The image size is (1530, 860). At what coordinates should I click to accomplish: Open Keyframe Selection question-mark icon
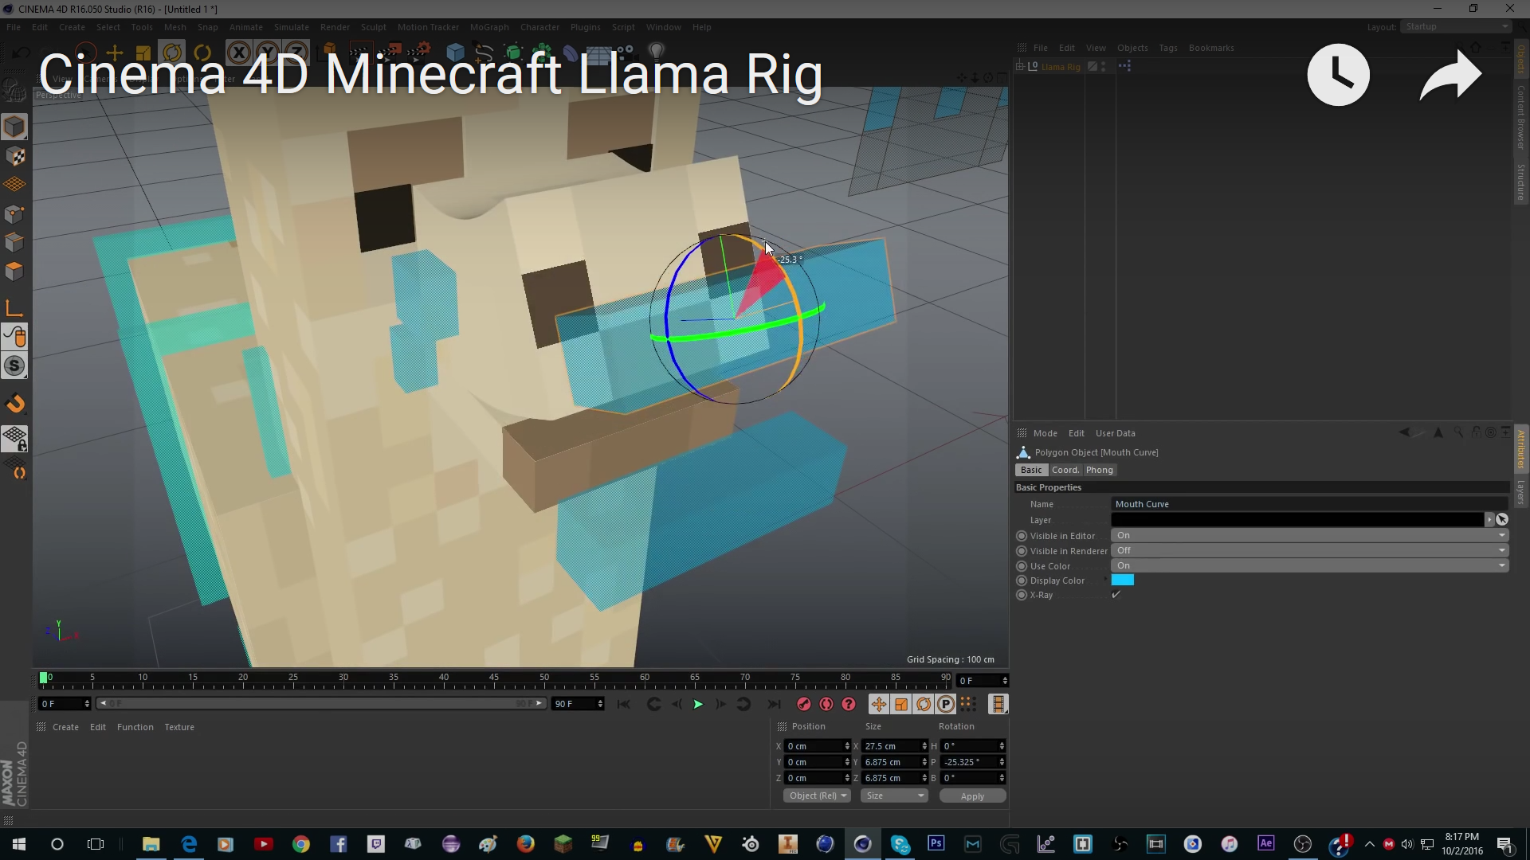pyautogui.click(x=849, y=704)
